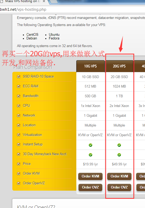Screen dimensions: 145x208
Task: Click Ubuntu in the operating systems list
Action: (x=54, y=35)
